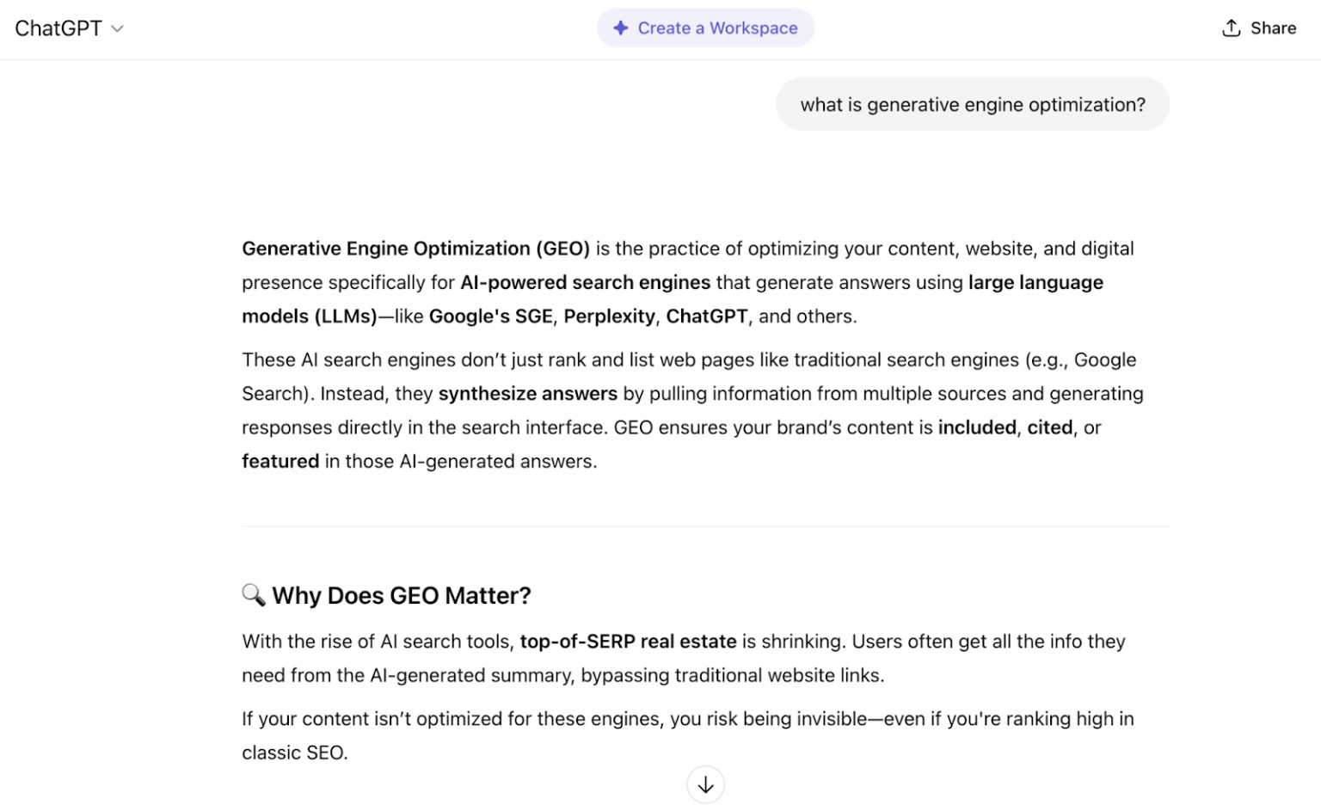Select the user question bubble
This screenshot has height=811, width=1321.
coord(973,104)
